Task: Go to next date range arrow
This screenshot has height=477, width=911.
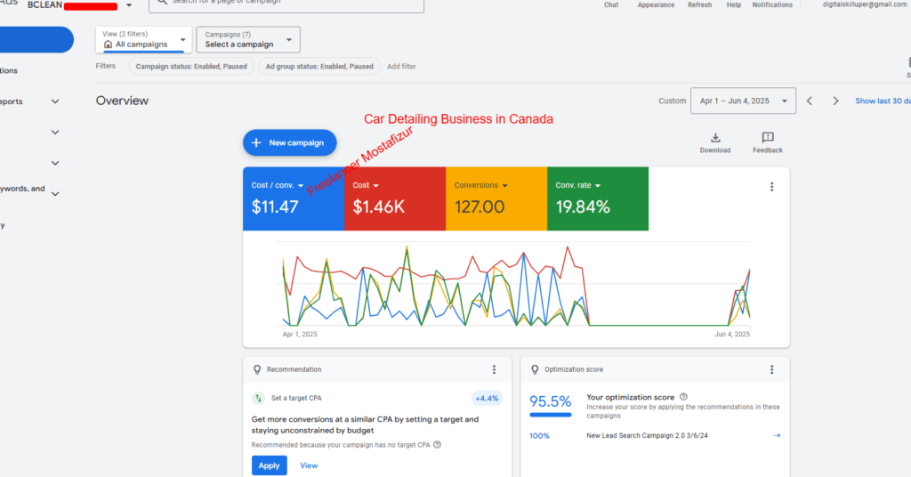Action: 835,101
